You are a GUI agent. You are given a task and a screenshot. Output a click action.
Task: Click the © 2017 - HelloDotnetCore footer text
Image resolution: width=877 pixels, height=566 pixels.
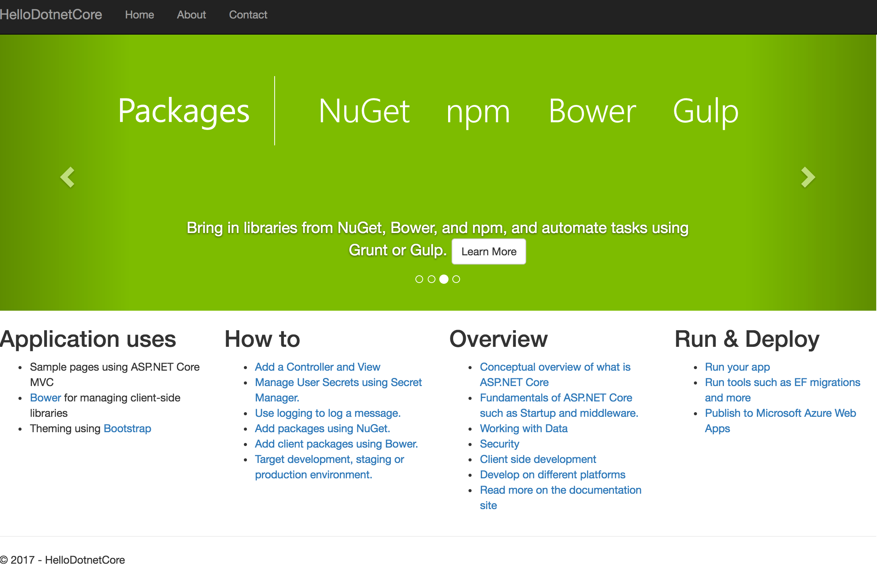(x=63, y=560)
